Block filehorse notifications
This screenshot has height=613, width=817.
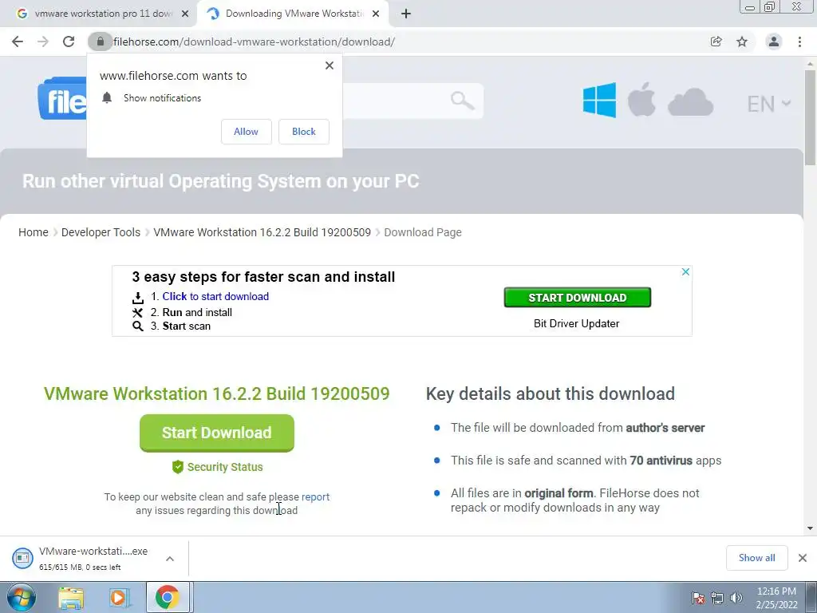304,132
